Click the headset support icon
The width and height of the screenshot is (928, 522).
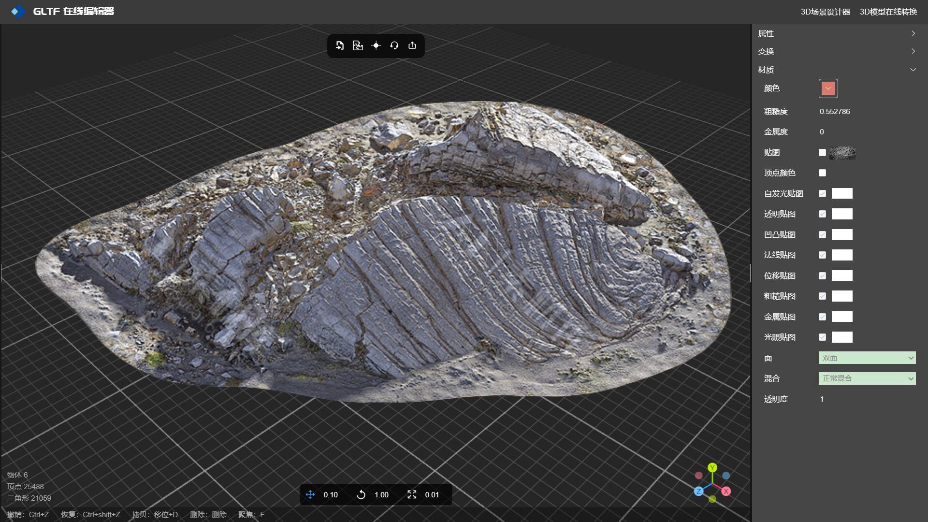click(x=394, y=45)
